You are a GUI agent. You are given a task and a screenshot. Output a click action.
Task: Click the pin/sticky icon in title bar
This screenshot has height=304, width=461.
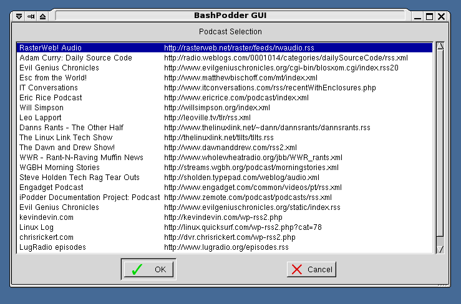[31, 16]
